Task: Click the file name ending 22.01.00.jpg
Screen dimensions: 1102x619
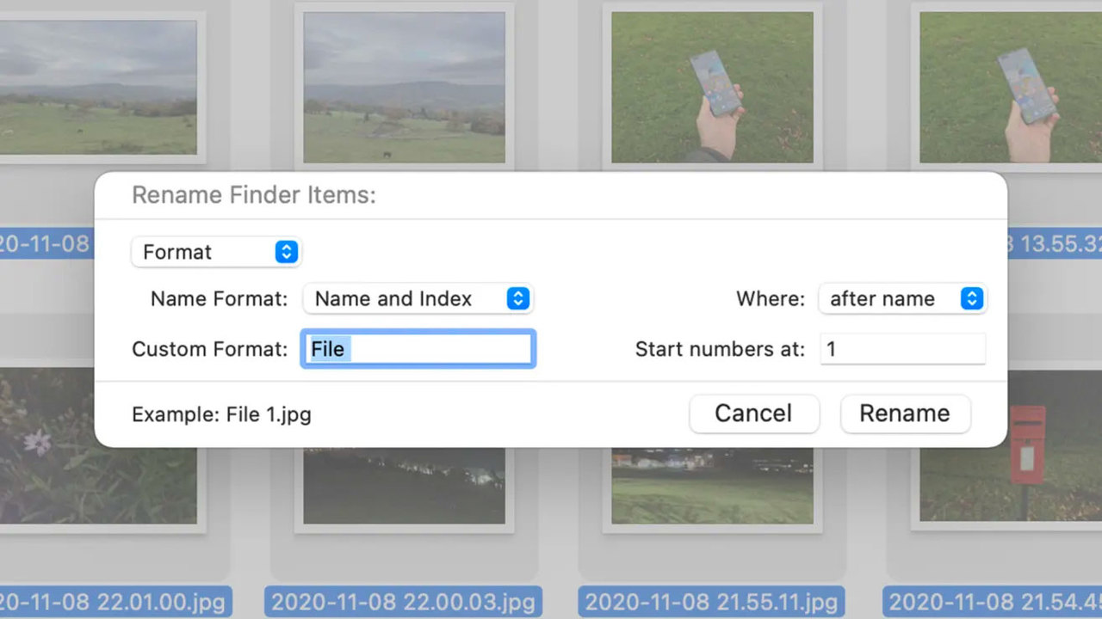Action: tap(115, 601)
